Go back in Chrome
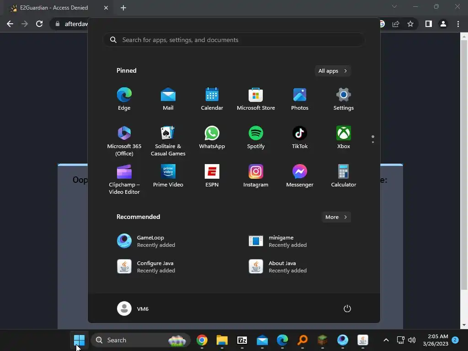Viewport: 468px width, 351px height. click(x=10, y=24)
